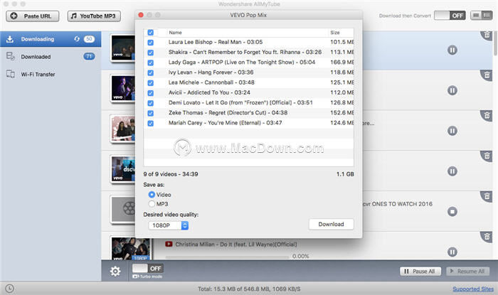Pause the third download item
This screenshot has height=295, width=498.
452,131
